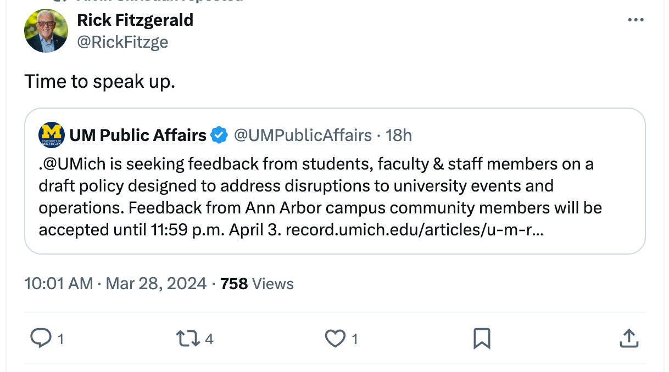Screen dimensions: 669x372
Task: Click Rick Fitzgerald's profile photo
Action: pos(46,31)
